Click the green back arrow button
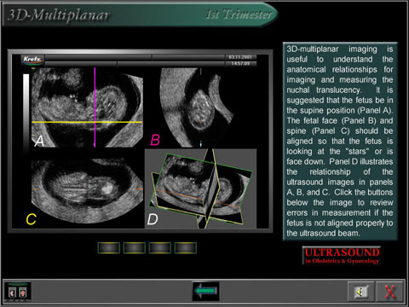The height and width of the screenshot is (307, 409). click(x=205, y=291)
